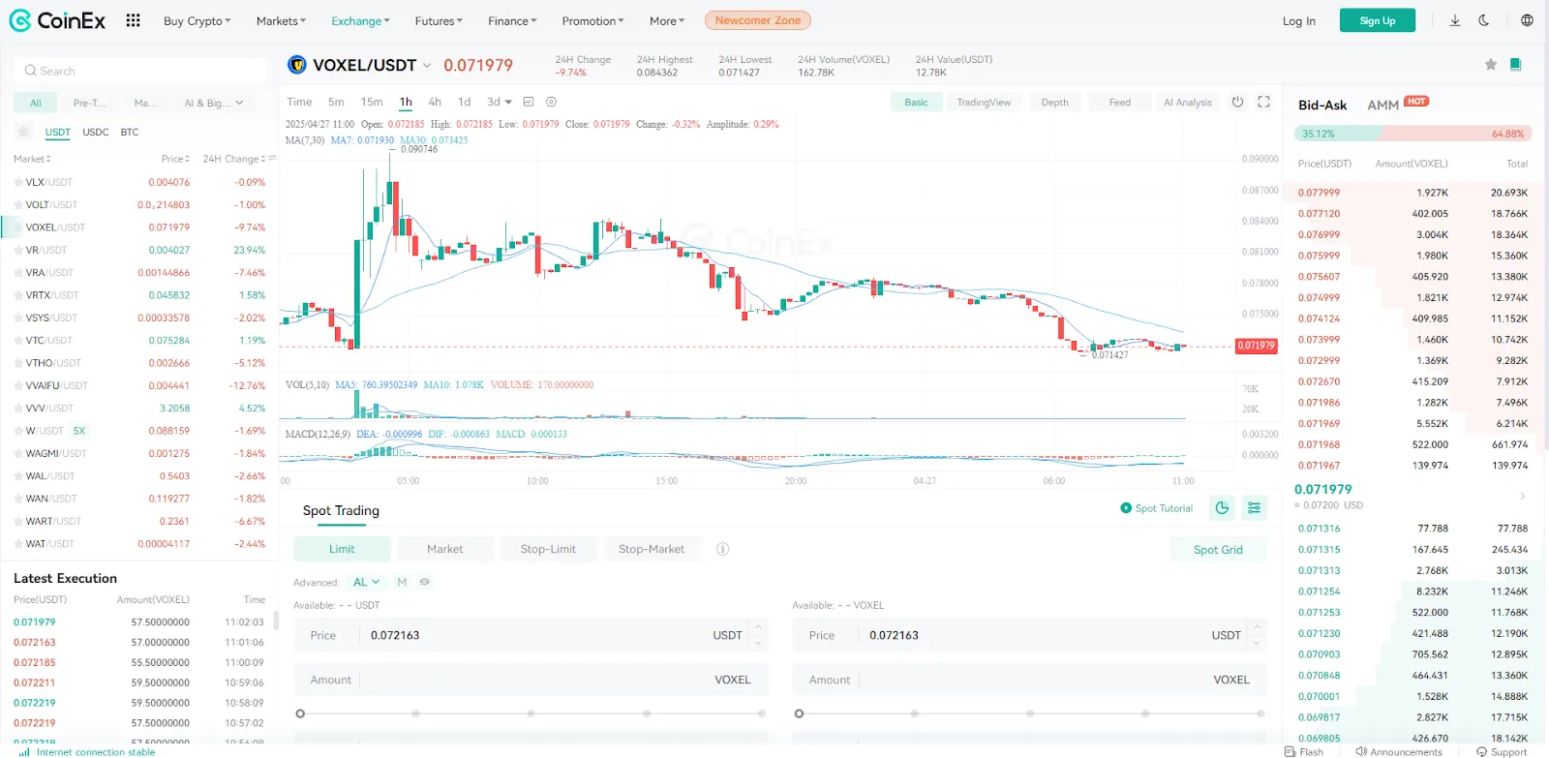Select the USDC quote currency tab
Image resolution: width=1549 pixels, height=758 pixels.
click(x=96, y=132)
